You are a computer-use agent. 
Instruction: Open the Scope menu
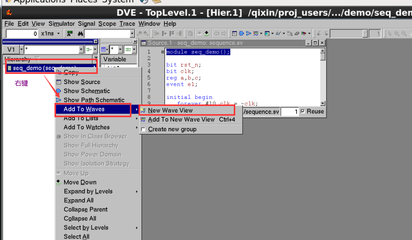click(x=107, y=23)
